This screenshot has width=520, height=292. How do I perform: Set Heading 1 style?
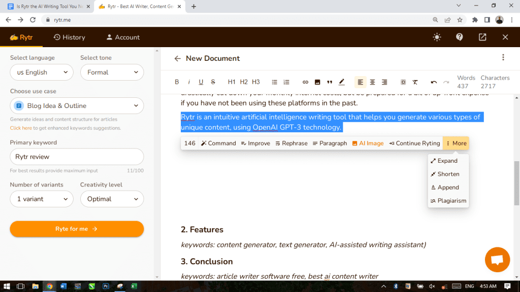pyautogui.click(x=232, y=82)
